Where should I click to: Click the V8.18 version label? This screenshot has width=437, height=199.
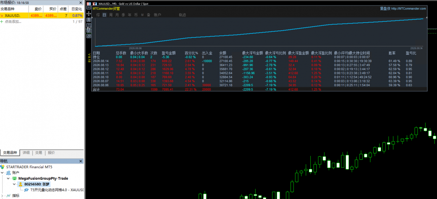pos(89,58)
